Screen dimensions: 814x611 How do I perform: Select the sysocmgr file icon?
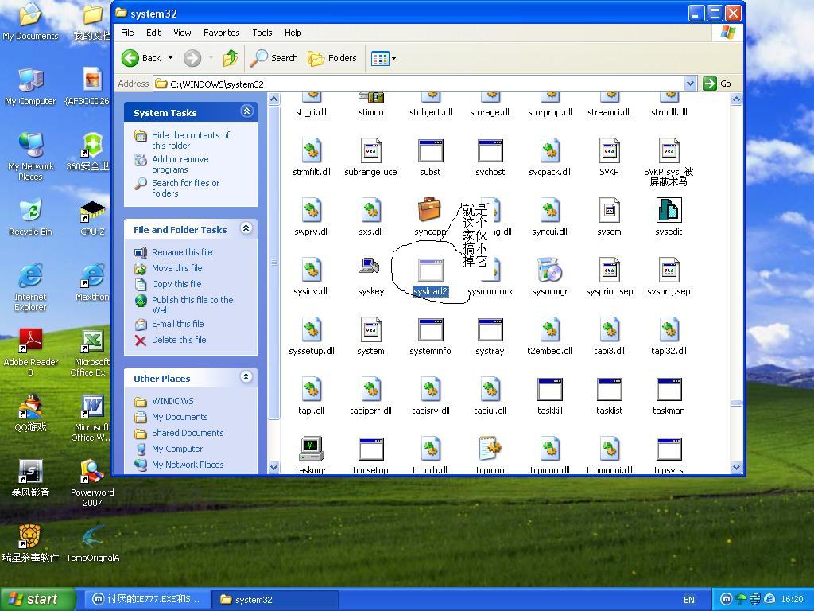click(x=549, y=270)
